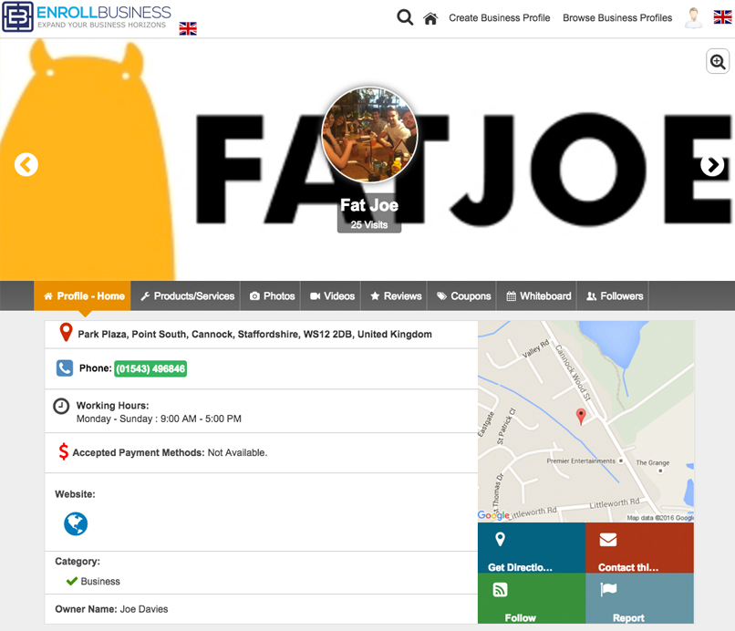Click the clock icon by Working Hours
This screenshot has width=735, height=631.
pyautogui.click(x=61, y=406)
